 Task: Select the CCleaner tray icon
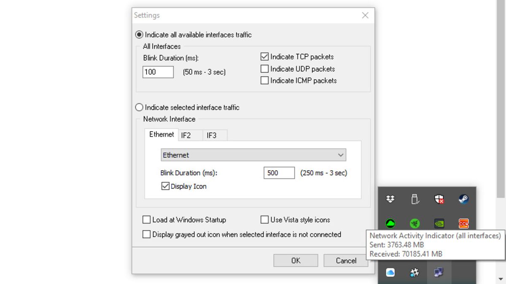tap(463, 223)
